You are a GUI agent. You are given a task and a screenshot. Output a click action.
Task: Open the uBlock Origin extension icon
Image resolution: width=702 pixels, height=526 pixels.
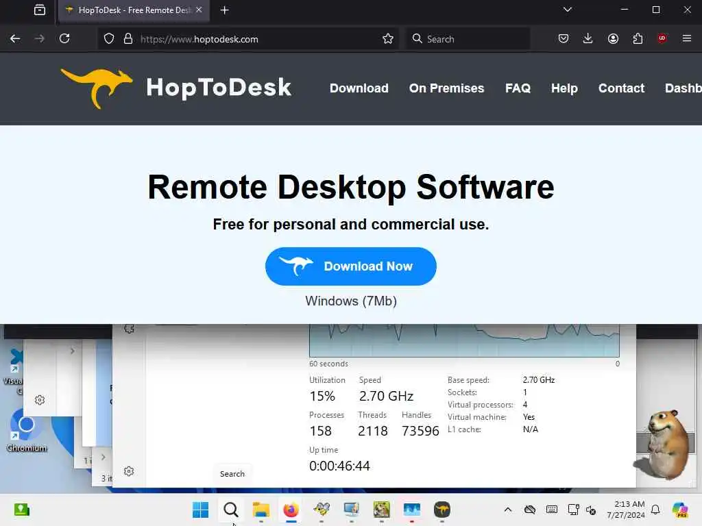(662, 39)
